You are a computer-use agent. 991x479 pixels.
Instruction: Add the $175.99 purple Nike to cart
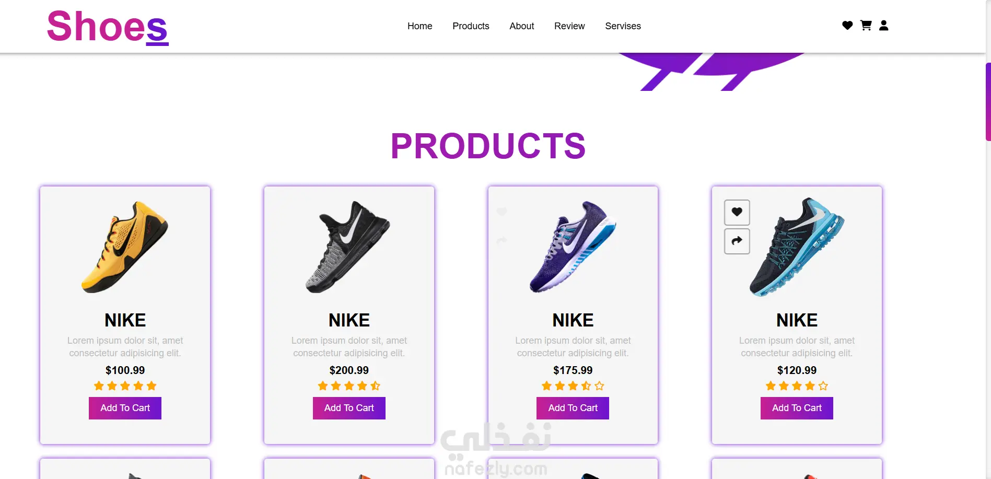573,408
